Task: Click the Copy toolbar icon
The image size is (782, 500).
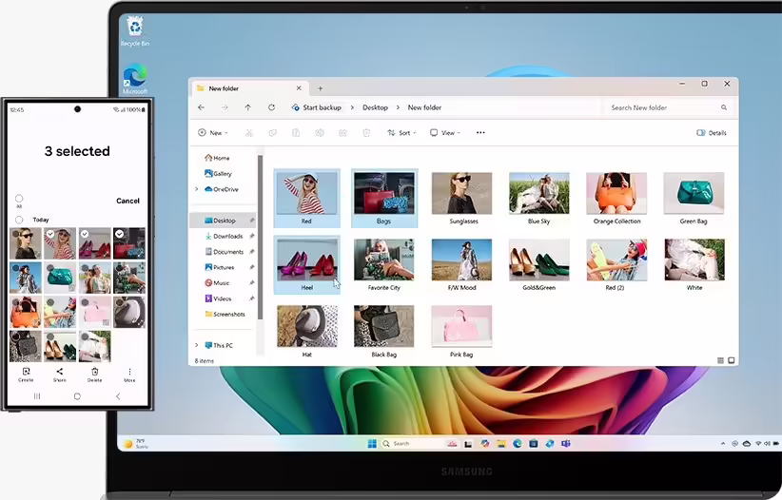Action: click(x=272, y=132)
